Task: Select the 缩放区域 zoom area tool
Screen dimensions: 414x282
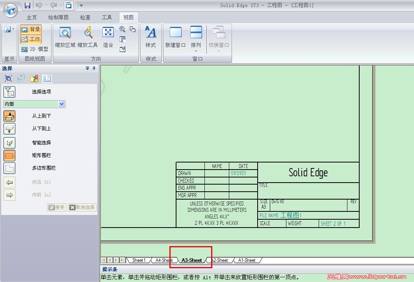Action: (x=65, y=37)
